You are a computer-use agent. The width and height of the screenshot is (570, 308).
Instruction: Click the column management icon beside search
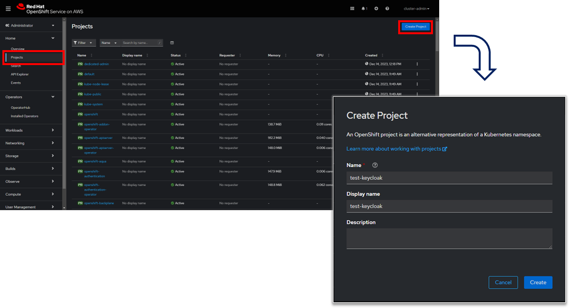(171, 42)
